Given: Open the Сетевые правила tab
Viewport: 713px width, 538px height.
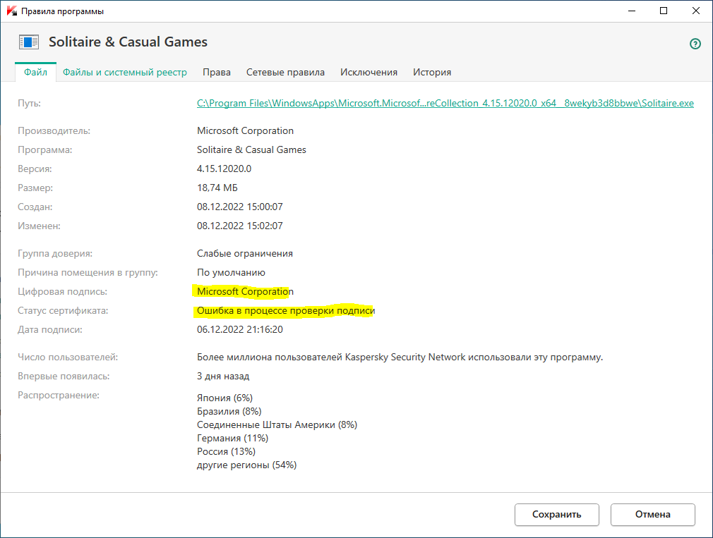Looking at the screenshot, I should coord(285,72).
